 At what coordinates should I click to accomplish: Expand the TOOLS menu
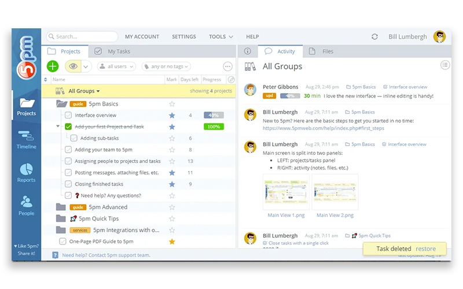click(x=221, y=36)
